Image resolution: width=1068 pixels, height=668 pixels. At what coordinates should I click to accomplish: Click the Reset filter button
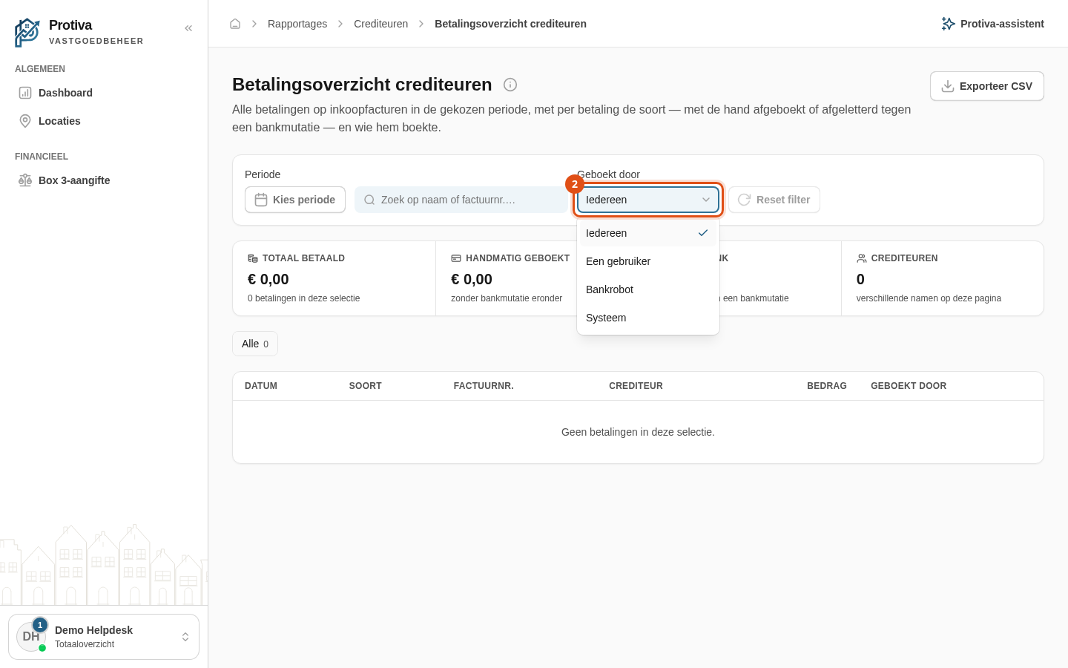click(774, 200)
